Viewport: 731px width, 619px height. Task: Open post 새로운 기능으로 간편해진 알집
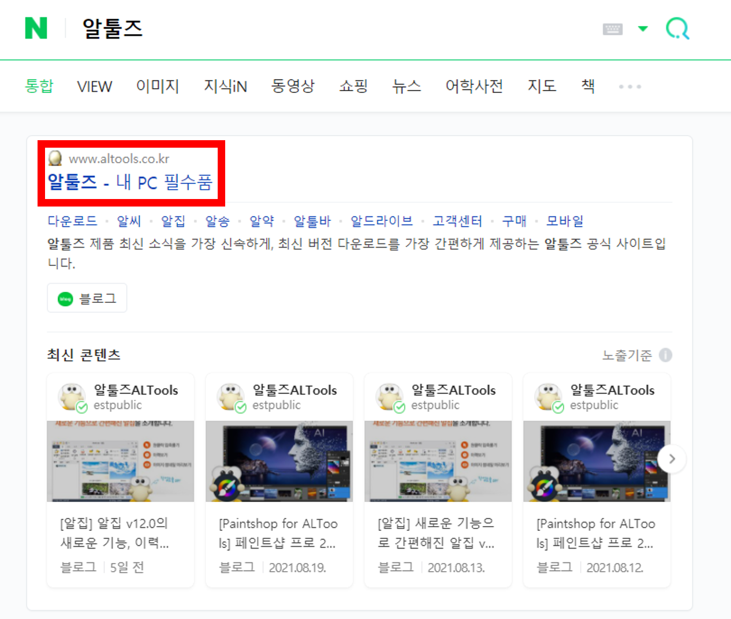click(x=437, y=533)
